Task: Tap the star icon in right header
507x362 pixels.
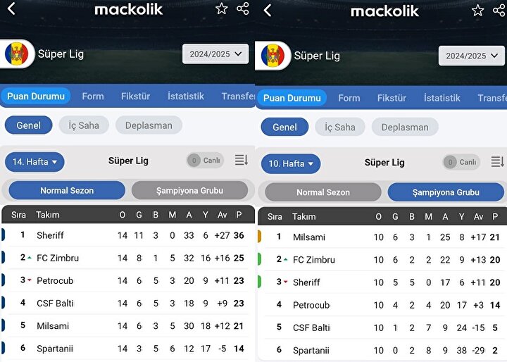Action: point(477,11)
